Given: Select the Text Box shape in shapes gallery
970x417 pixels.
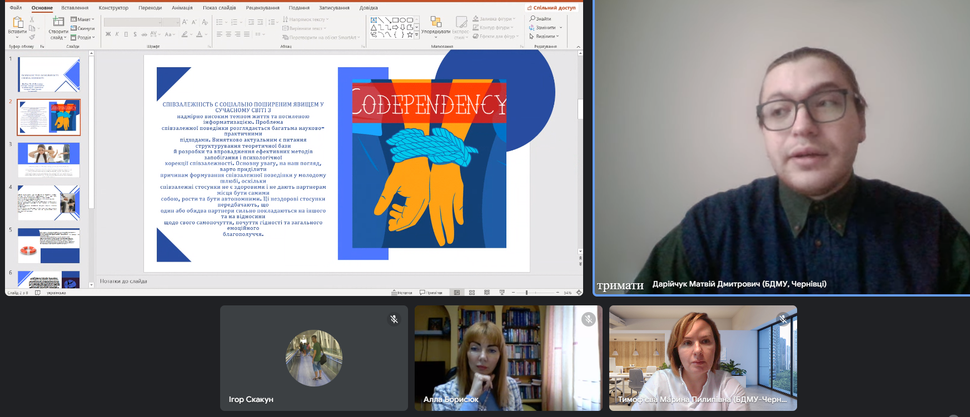Looking at the screenshot, I should [374, 20].
